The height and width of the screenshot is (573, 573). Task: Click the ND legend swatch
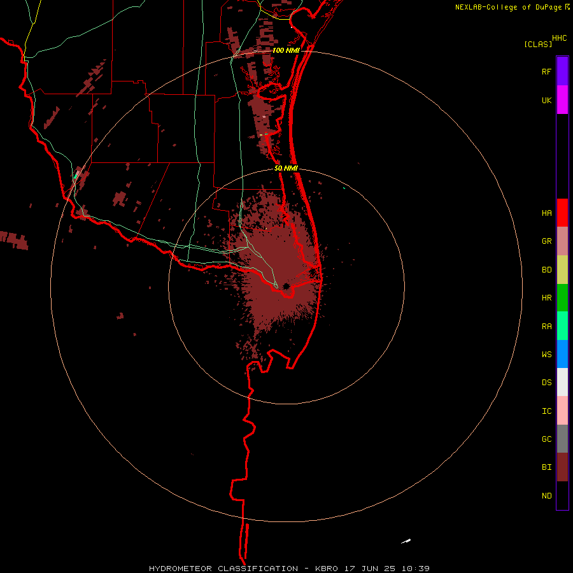(x=562, y=495)
